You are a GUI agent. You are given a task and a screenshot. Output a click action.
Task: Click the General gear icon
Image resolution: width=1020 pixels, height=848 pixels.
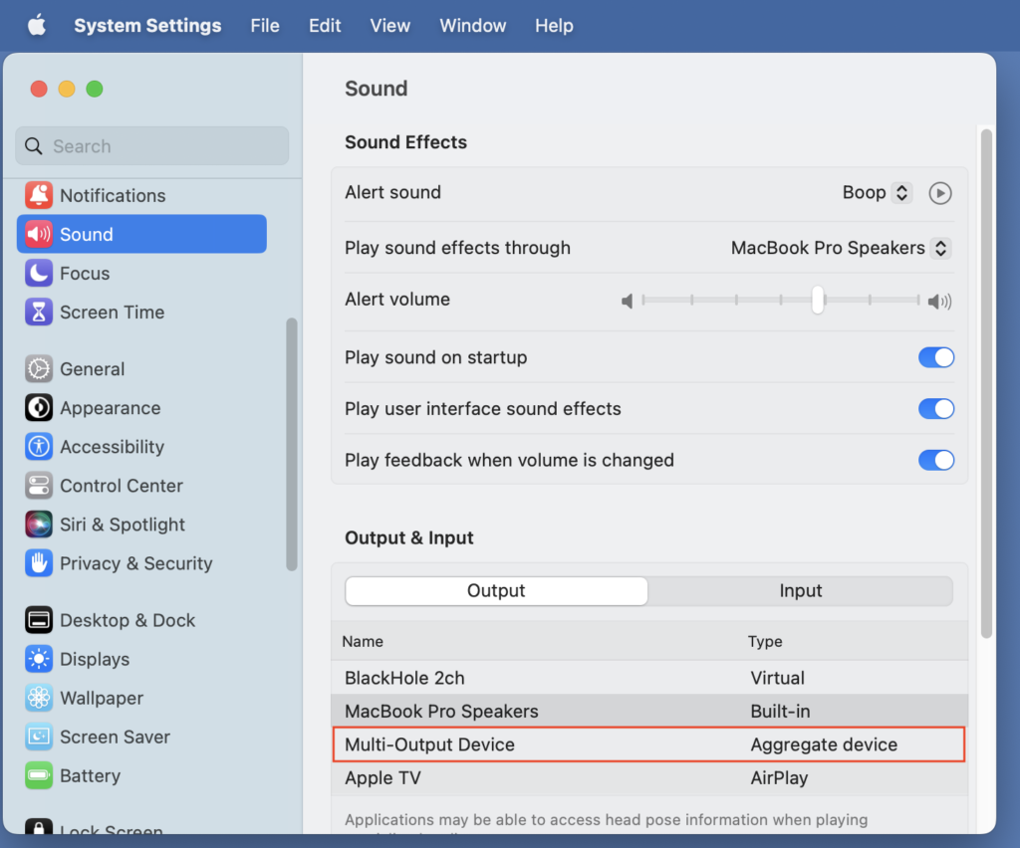point(39,369)
